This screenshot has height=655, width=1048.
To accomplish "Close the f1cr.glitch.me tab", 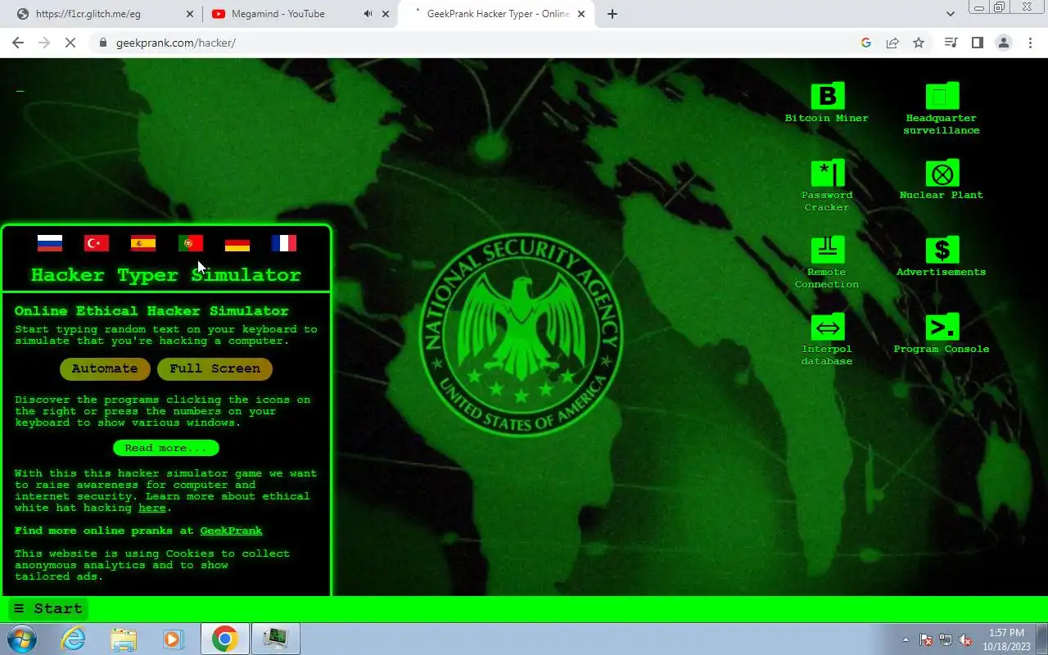I will tap(190, 14).
